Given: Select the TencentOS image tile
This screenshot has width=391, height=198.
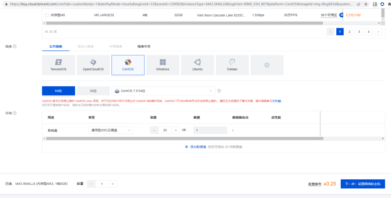Looking at the screenshot, I should tap(59, 65).
